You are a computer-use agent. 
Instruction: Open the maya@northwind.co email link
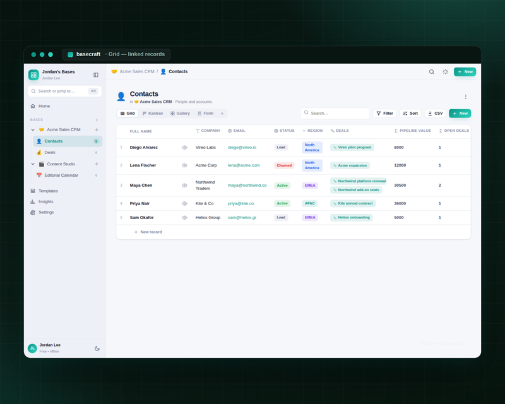(247, 186)
